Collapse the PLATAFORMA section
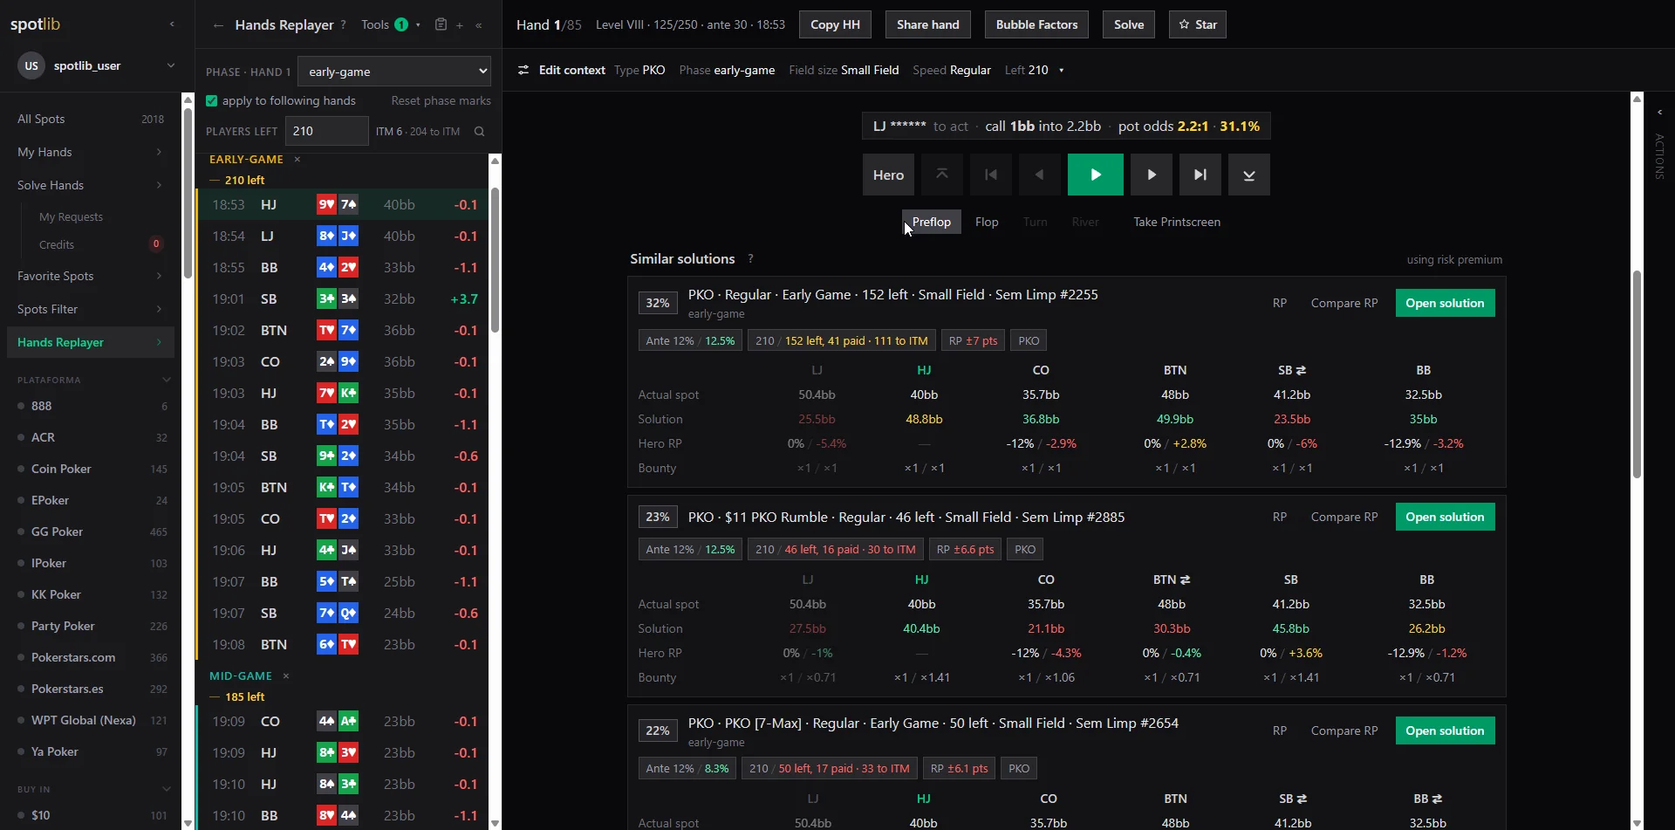The image size is (1675, 830). pyautogui.click(x=166, y=380)
